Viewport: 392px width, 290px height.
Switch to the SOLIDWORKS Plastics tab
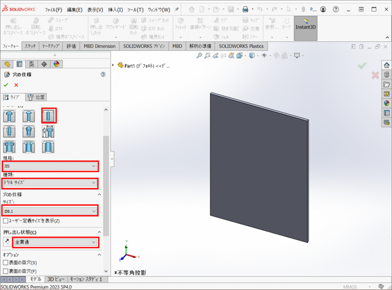241,46
